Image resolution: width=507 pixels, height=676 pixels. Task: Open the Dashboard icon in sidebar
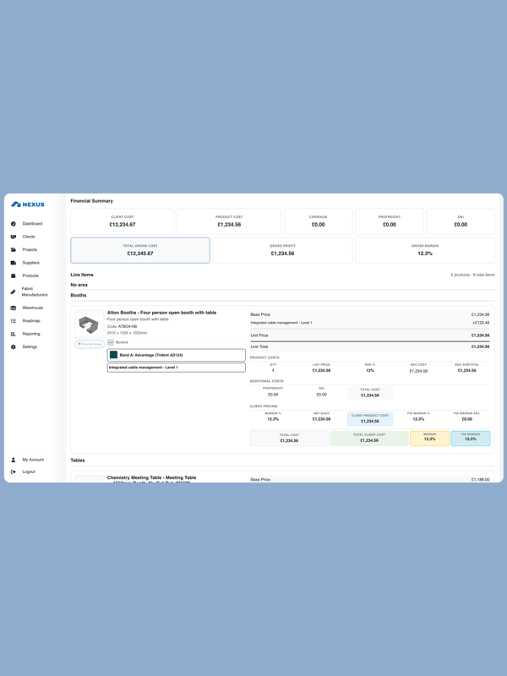[14, 224]
